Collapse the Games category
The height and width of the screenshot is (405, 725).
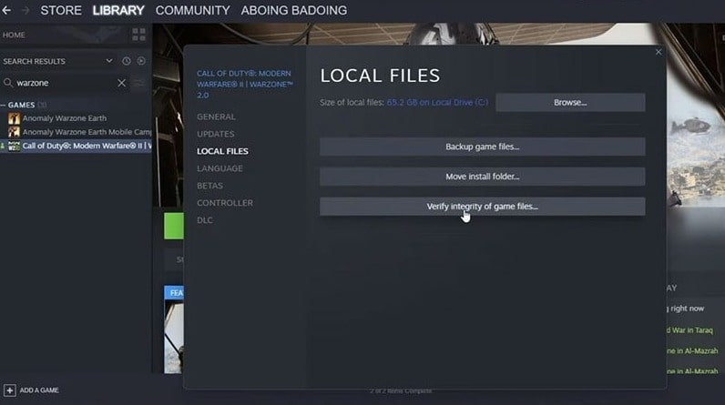4,105
